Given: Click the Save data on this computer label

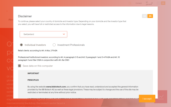Looking at the screenshot, I should (x=38, y=66).
